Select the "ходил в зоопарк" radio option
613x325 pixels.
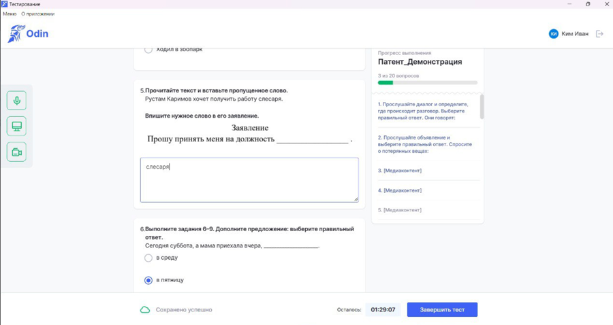pyautogui.click(x=148, y=50)
